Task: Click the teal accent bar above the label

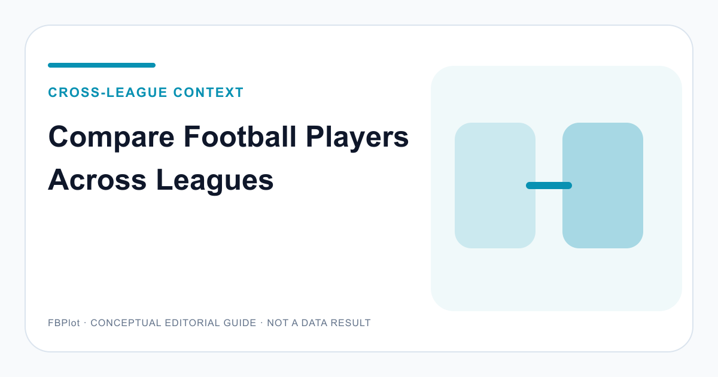Action: (102, 65)
